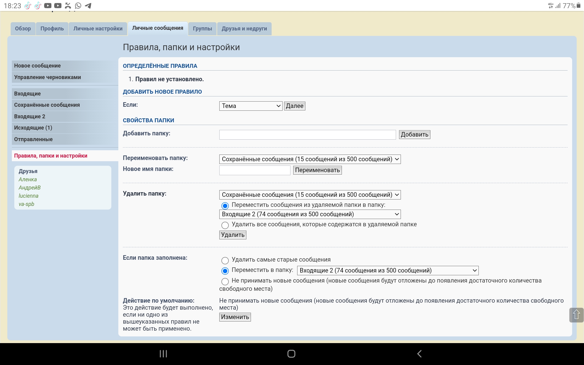Open Android recent apps icon
This screenshot has height=365, width=584.
click(163, 354)
